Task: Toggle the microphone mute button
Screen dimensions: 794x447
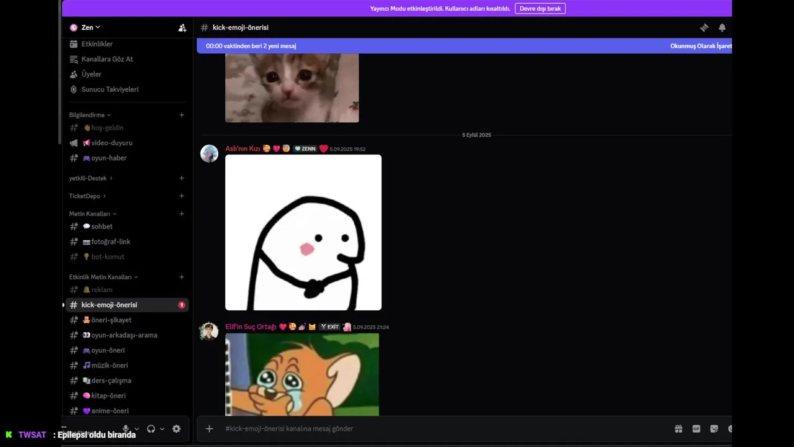Action: click(x=126, y=429)
